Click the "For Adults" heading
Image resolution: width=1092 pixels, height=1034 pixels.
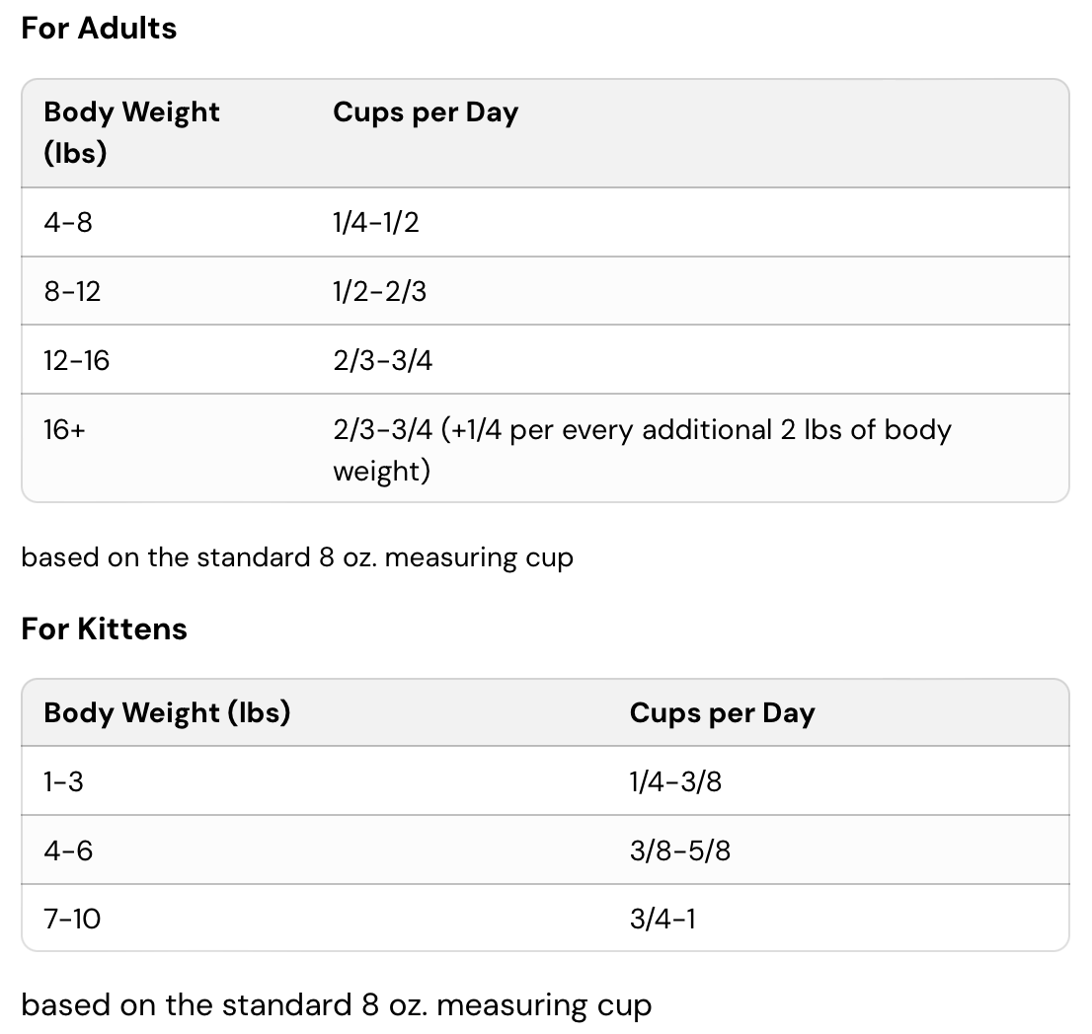(99, 28)
